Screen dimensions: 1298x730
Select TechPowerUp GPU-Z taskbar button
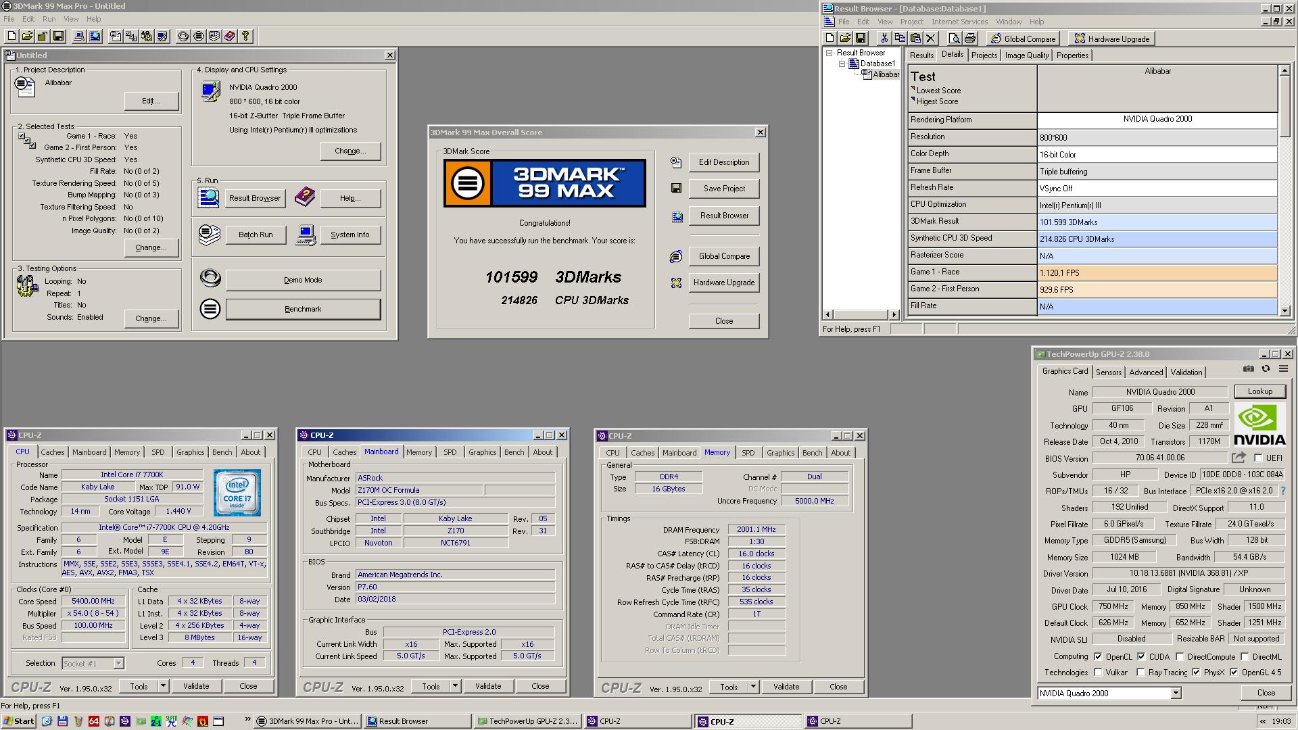point(527,721)
